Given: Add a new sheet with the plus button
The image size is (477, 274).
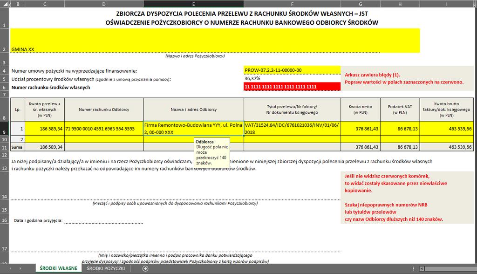Looking at the screenshot, I should pyautogui.click(x=145, y=268).
